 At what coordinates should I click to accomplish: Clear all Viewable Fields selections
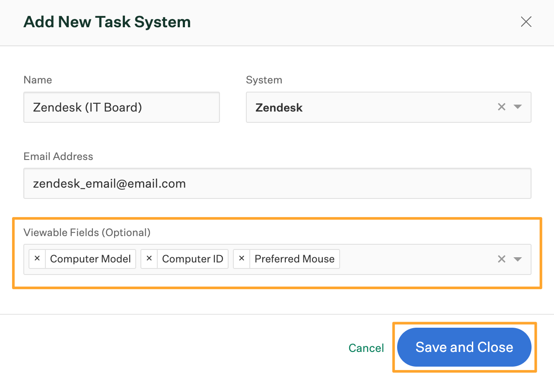501,259
